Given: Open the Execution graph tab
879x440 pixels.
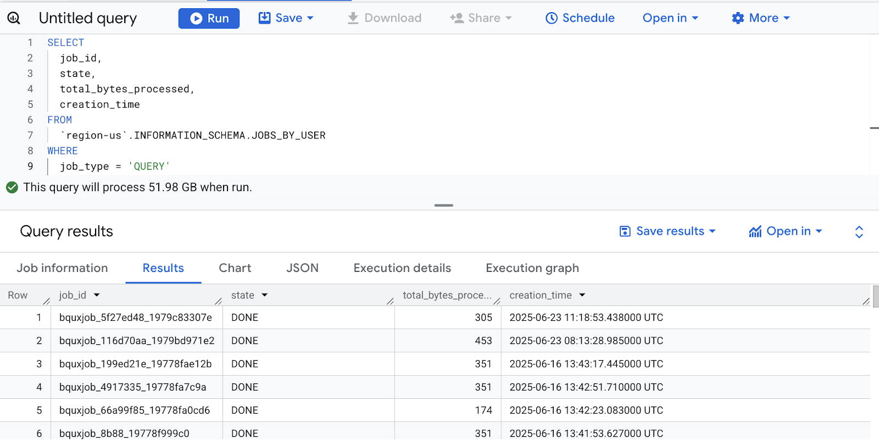Looking at the screenshot, I should (x=532, y=268).
